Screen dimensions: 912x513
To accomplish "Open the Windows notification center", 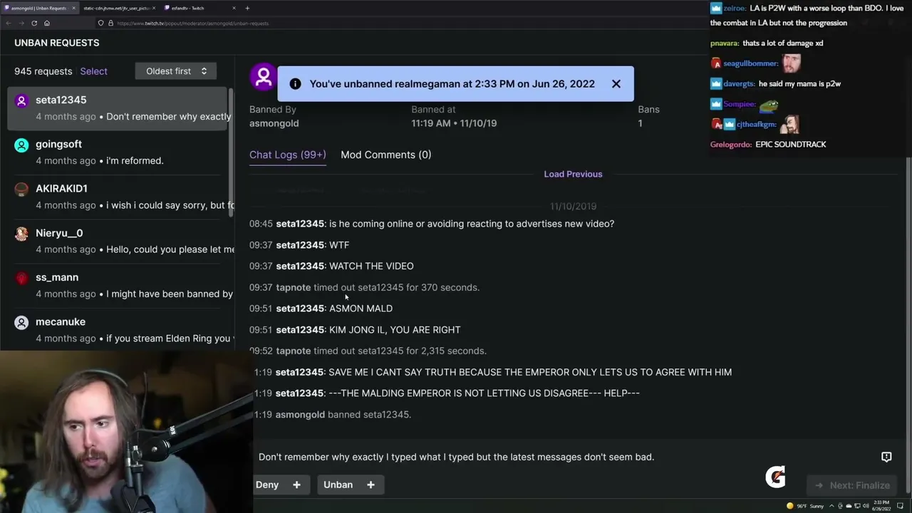I will (x=901, y=506).
